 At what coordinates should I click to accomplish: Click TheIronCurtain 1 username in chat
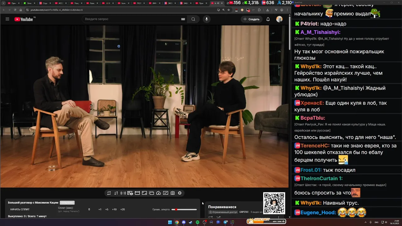322,178
